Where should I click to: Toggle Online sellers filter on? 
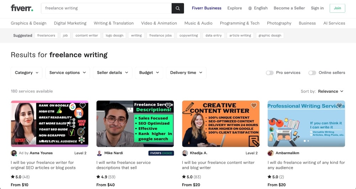coord(312,73)
